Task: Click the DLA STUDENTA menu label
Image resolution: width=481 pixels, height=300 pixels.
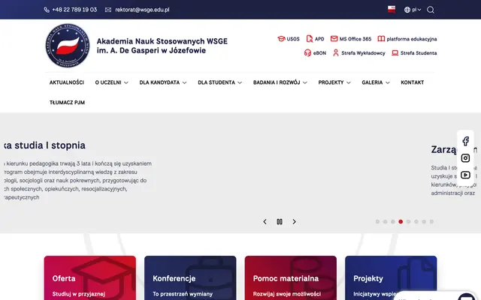Action: [x=216, y=82]
